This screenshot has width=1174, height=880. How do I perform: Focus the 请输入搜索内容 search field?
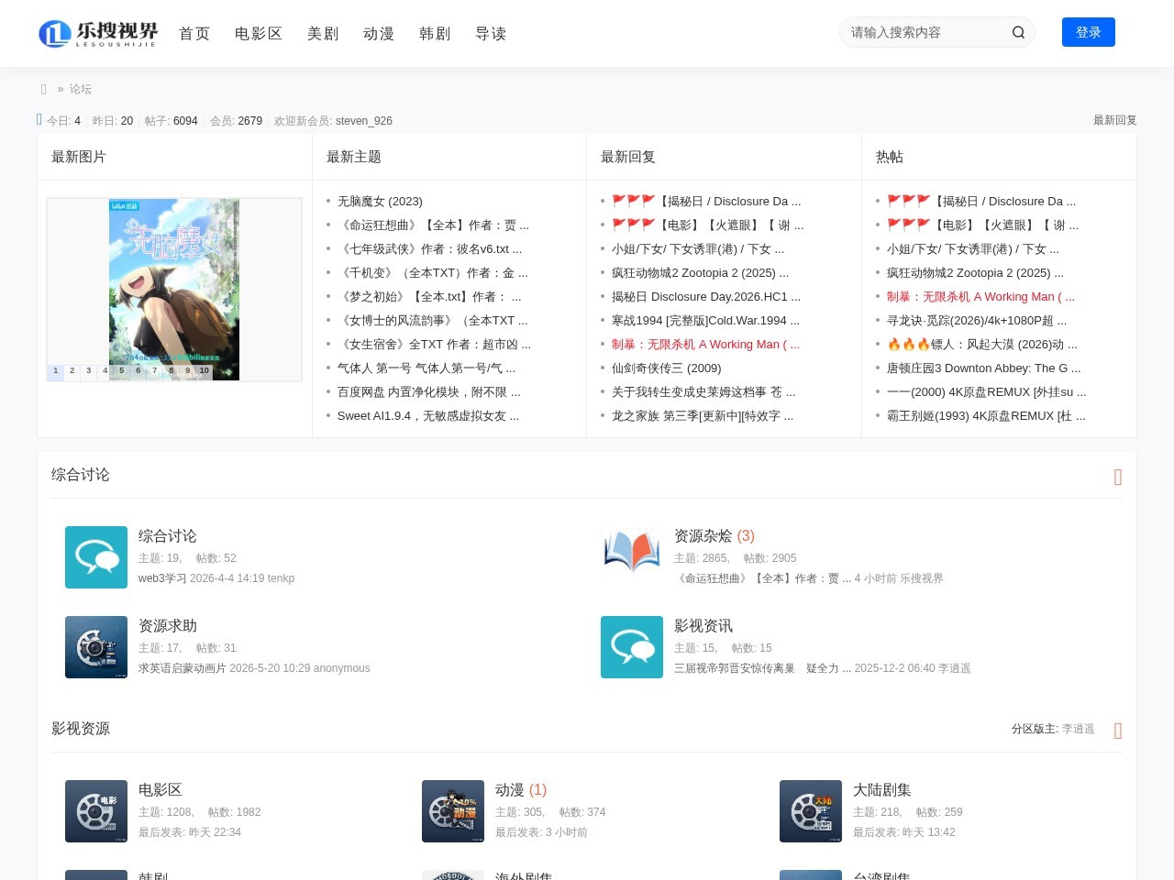pos(925,32)
